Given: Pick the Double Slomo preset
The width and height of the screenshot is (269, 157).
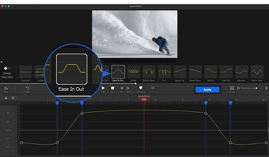Looking at the screenshot, I should [x=149, y=72].
